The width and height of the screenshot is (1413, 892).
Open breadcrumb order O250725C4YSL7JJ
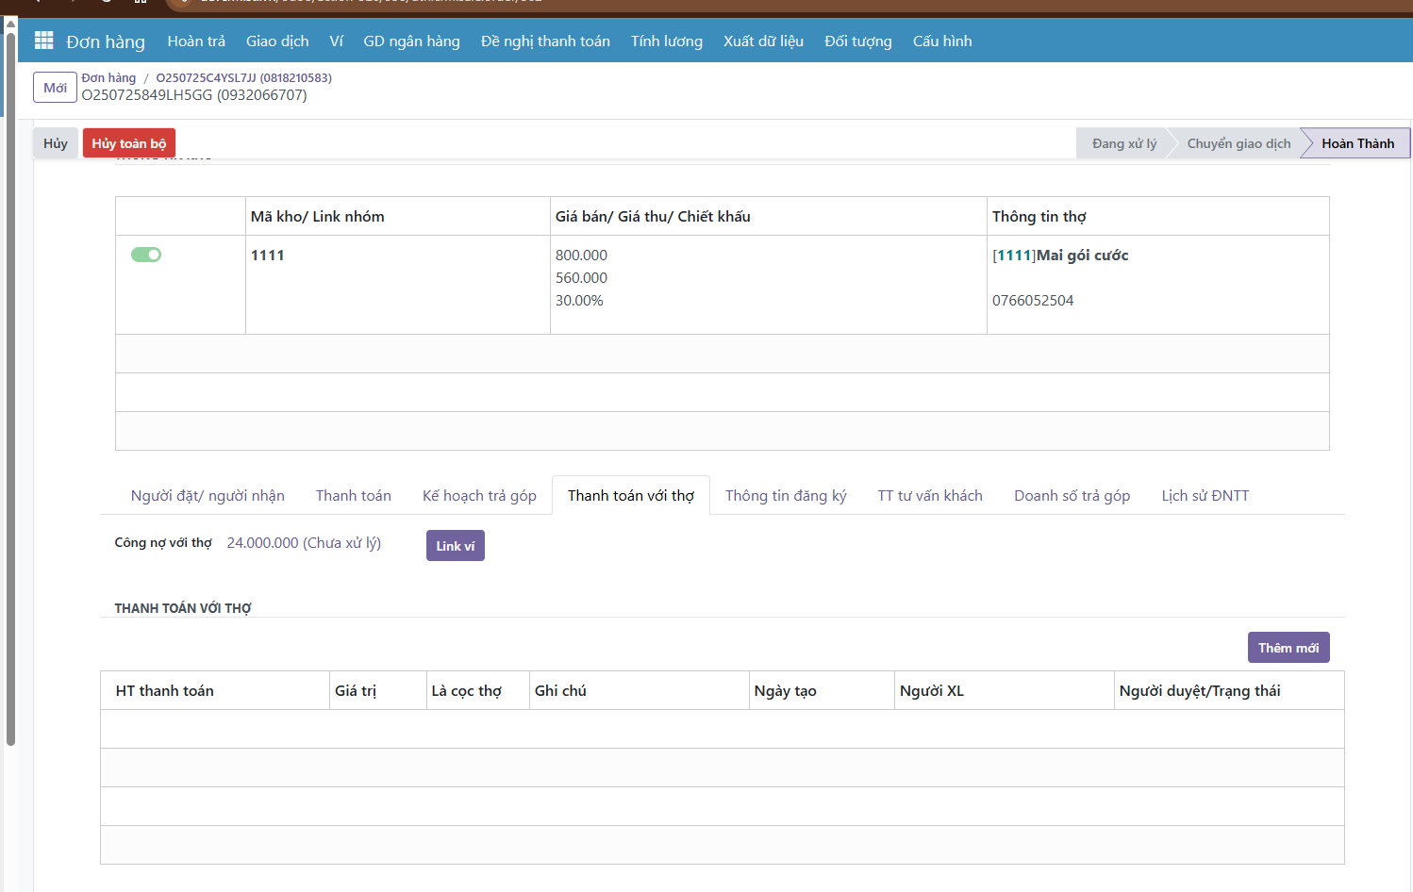(x=243, y=78)
